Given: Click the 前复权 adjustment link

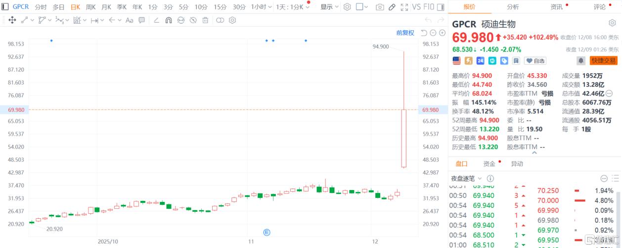Looking at the screenshot, I should tap(405, 33).
